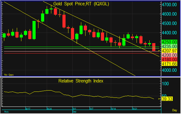Image resolution: width=181 pixels, height=114 pixels.
Task: Click the Gold Spot Price,RT (IQXGL) title
Action: point(81,4)
